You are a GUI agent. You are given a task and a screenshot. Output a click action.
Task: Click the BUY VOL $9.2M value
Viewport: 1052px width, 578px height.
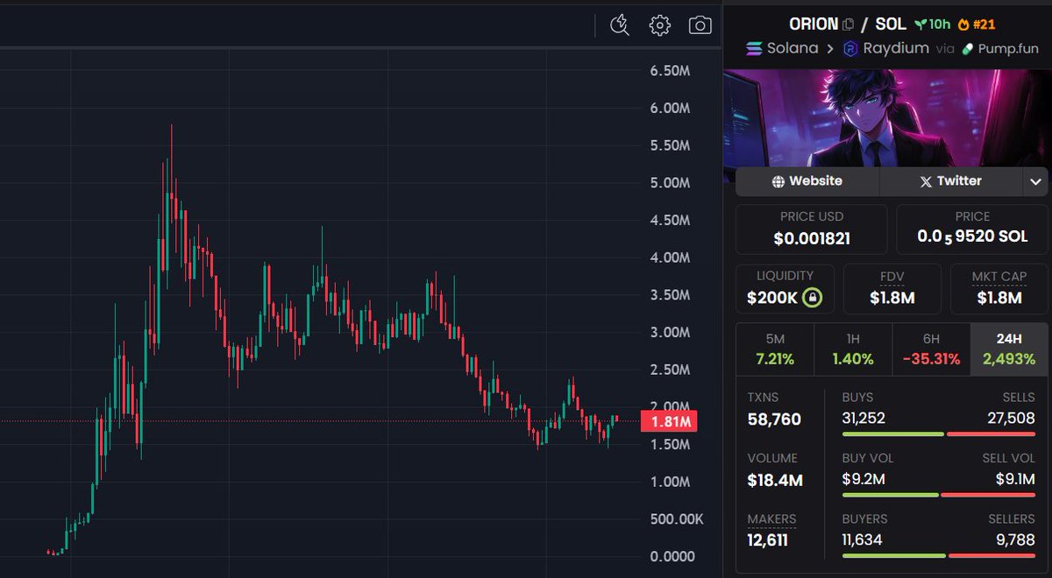[x=862, y=480]
